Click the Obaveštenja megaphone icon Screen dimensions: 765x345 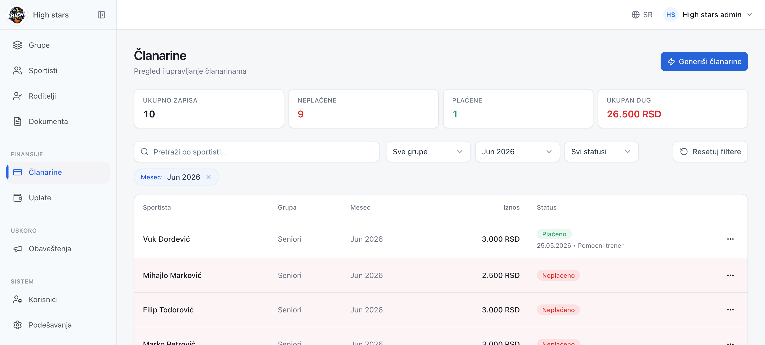18,249
